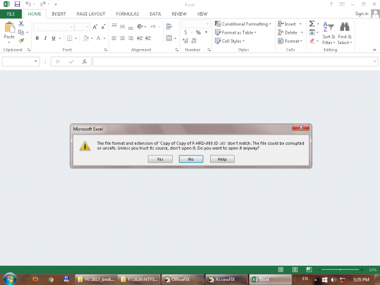Click the Decrease Indent icon

[x=140, y=38]
